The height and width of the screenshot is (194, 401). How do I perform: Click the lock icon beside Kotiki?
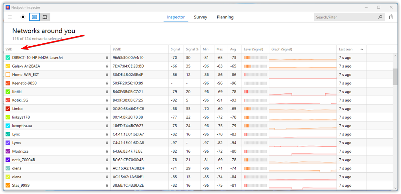click(x=107, y=92)
